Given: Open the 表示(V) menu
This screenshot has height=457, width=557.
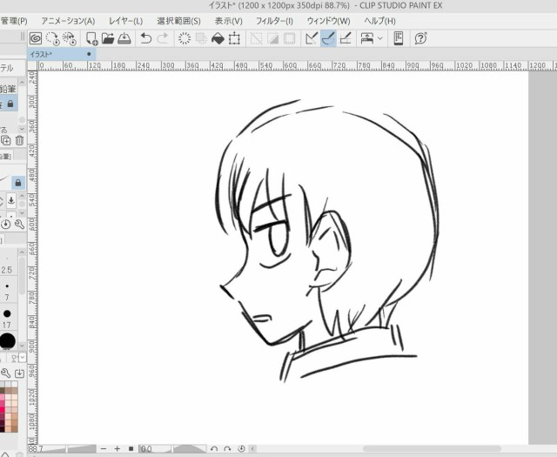Looking at the screenshot, I should [x=229, y=20].
